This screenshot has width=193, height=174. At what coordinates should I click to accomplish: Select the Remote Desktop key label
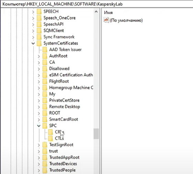pos(65,107)
